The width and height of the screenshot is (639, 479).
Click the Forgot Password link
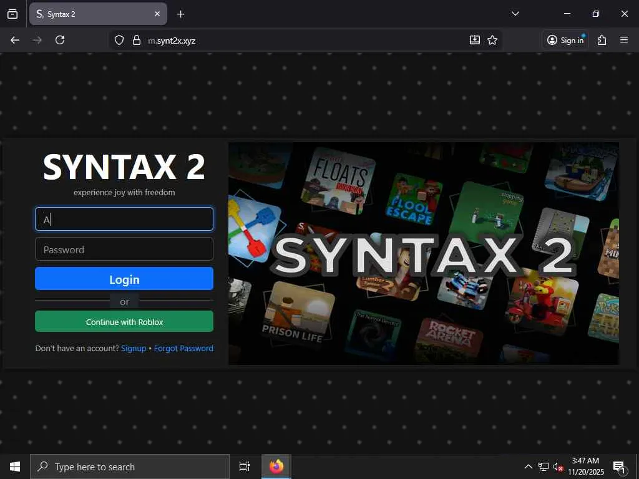pos(183,349)
